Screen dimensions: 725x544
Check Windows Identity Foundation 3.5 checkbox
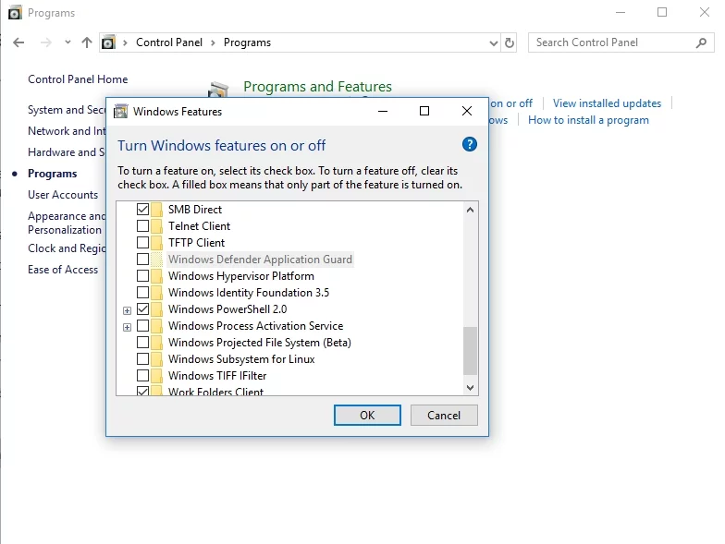[142, 292]
